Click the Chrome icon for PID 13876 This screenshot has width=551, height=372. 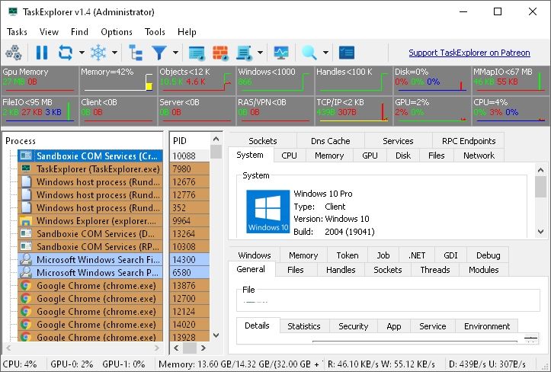coord(26,286)
